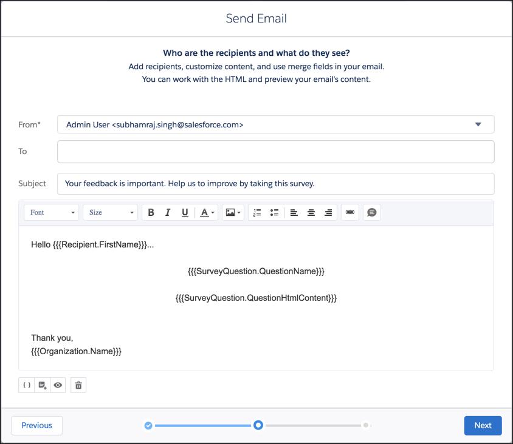Open the Size dropdown
513x444 pixels.
tap(110, 212)
